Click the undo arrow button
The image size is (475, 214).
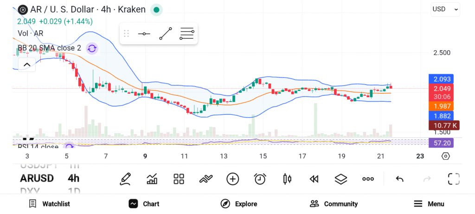coord(399,179)
